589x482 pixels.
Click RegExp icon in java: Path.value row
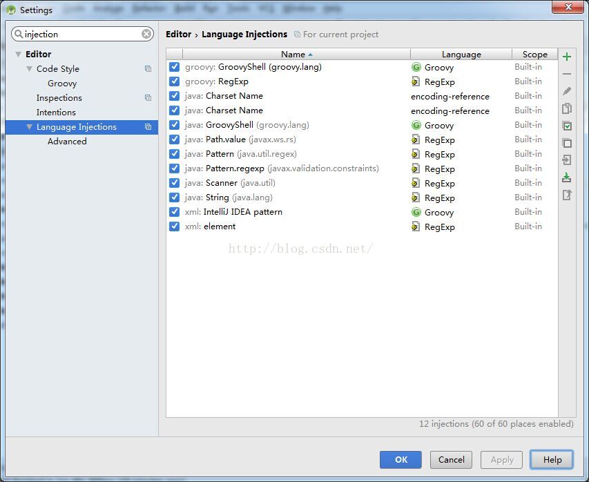tap(416, 139)
